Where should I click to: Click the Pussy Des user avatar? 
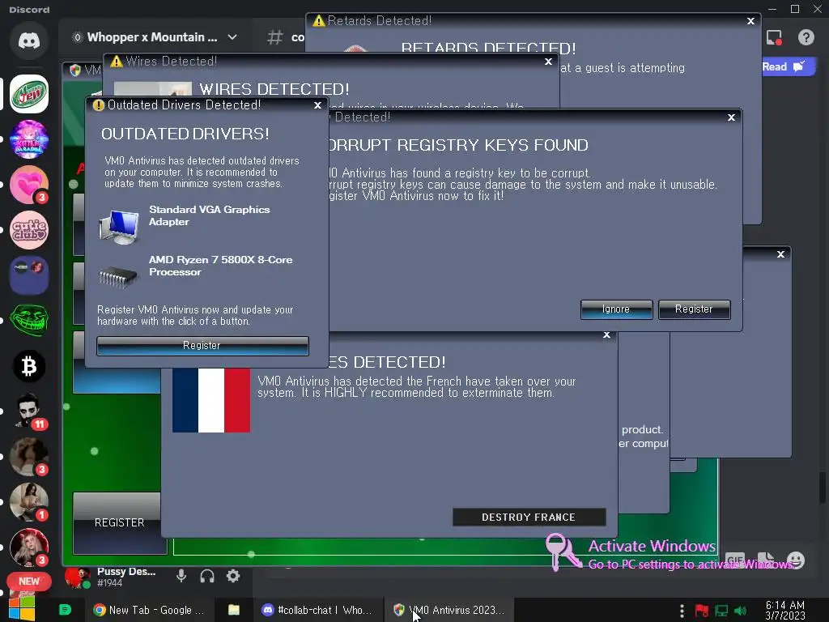[x=78, y=577]
